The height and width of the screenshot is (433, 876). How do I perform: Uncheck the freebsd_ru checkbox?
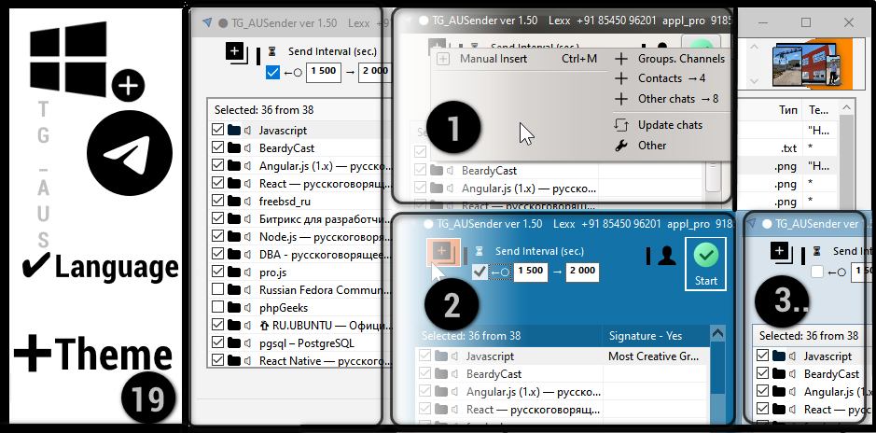pyautogui.click(x=218, y=202)
